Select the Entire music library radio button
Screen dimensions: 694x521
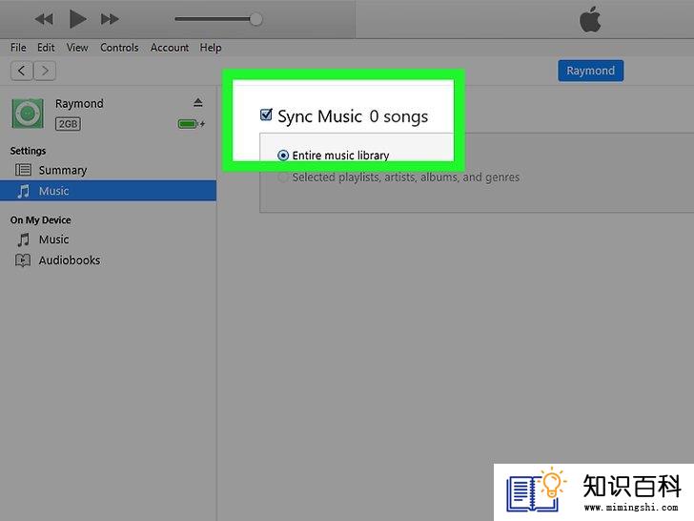tap(283, 156)
